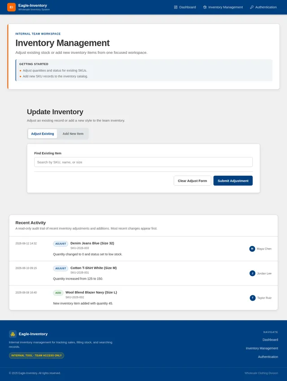Click the Jordan Lee name
287x381 pixels.
[x=264, y=273]
